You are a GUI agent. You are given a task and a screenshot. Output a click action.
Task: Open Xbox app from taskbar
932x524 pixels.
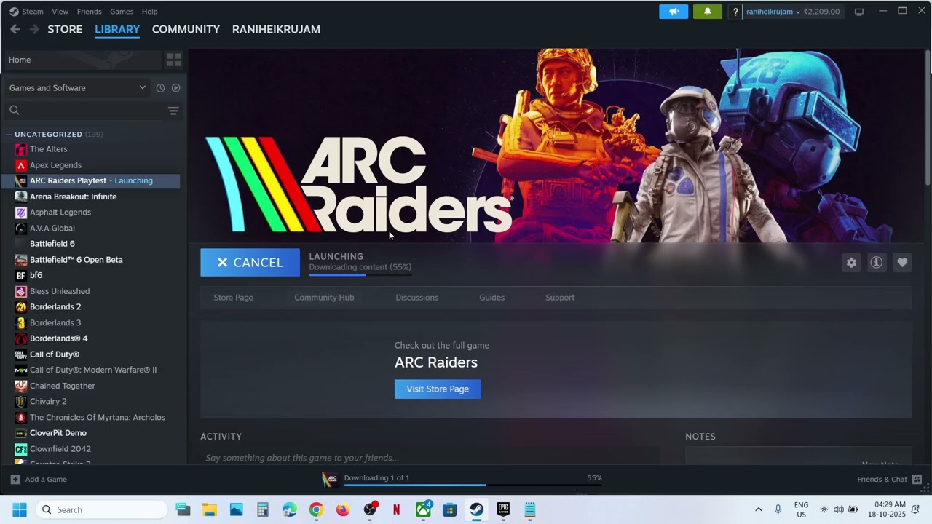(x=423, y=509)
